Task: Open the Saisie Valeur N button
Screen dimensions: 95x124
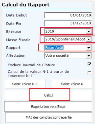Action: tap(72, 84)
